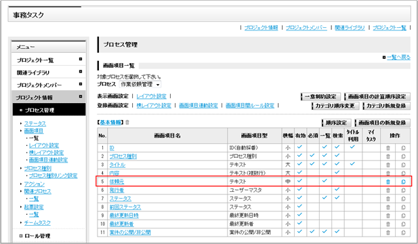Open プロセス種別リンク設定 in sidebar
418x244 pixels.
[54, 176]
